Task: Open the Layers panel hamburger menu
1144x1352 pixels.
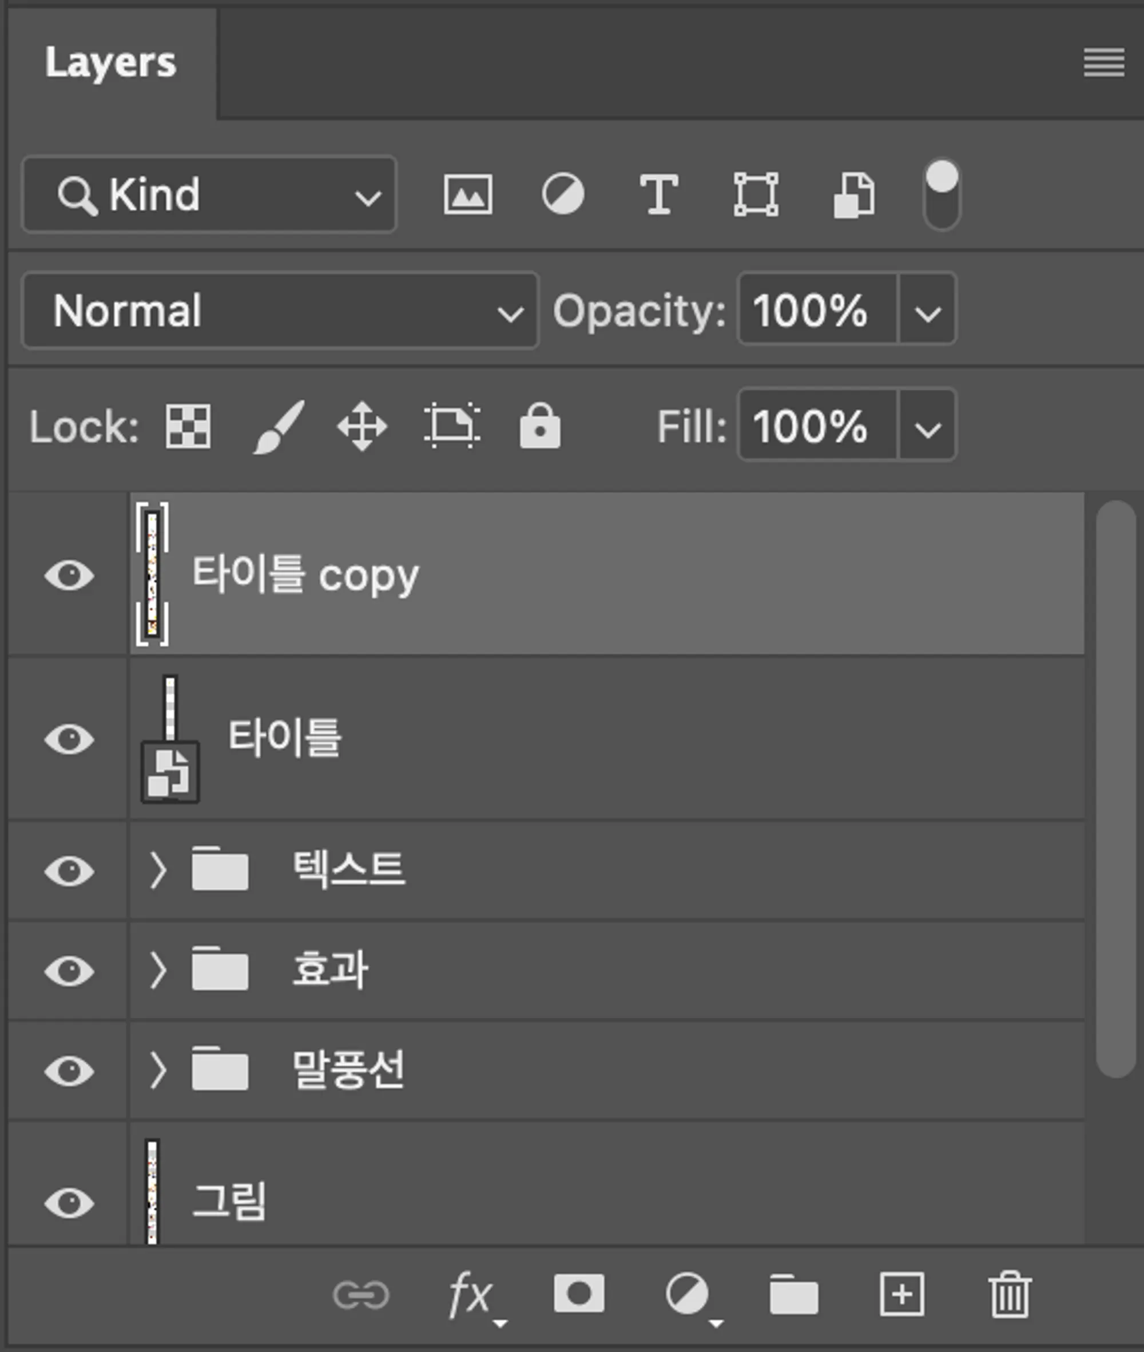Action: [1104, 63]
